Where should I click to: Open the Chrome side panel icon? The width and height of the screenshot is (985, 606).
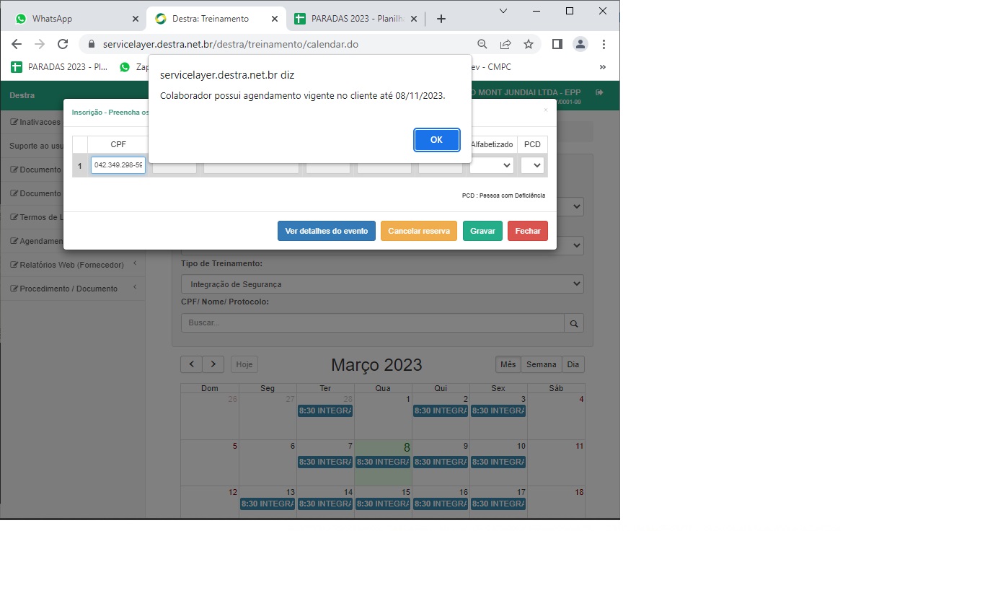[x=557, y=44]
